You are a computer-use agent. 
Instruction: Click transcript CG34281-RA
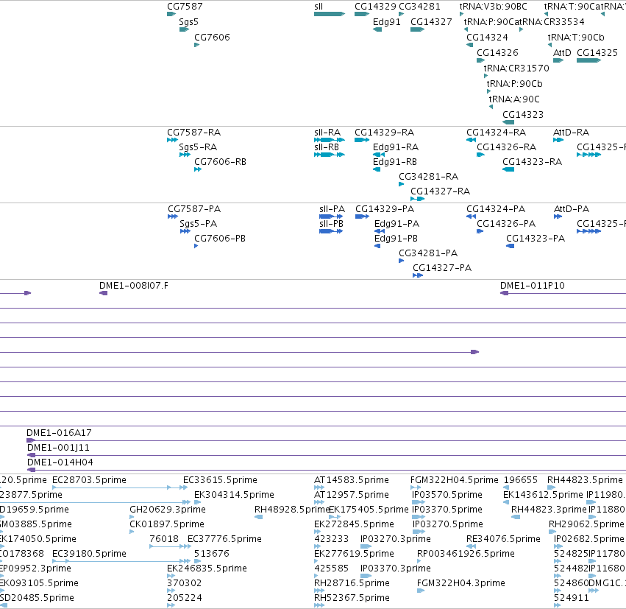tap(428, 177)
